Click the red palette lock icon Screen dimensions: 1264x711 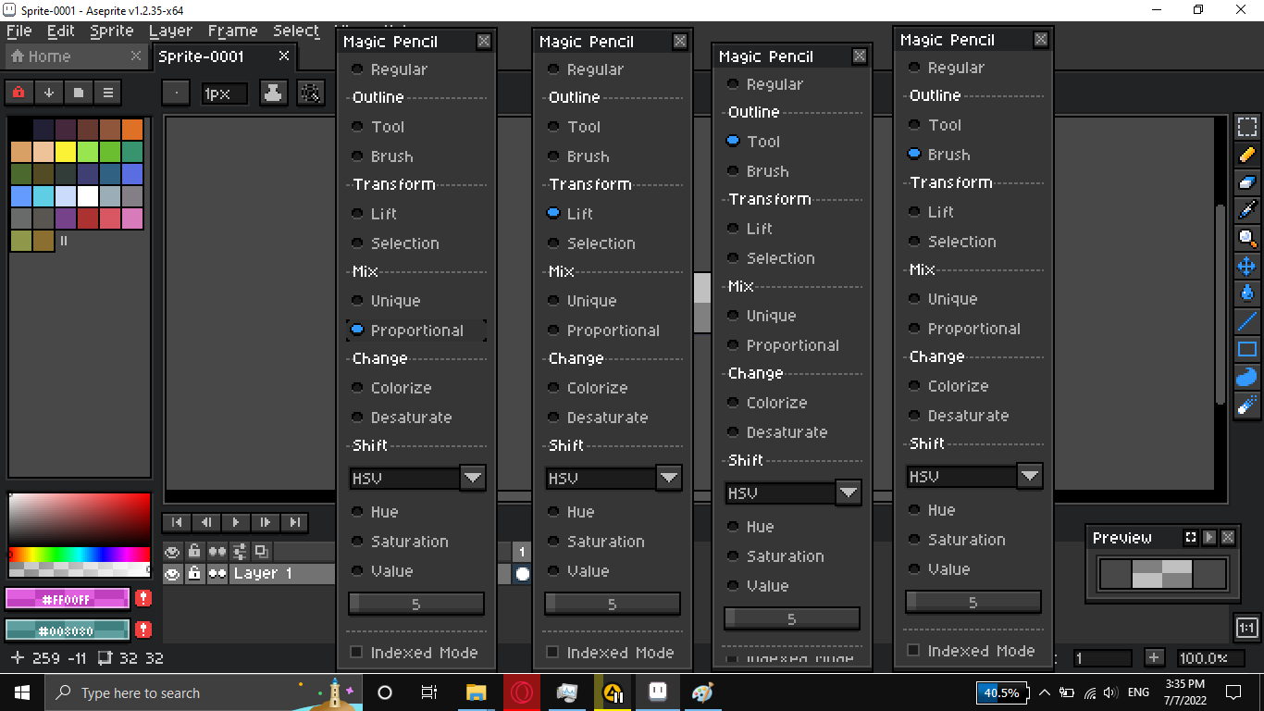pyautogui.click(x=19, y=93)
